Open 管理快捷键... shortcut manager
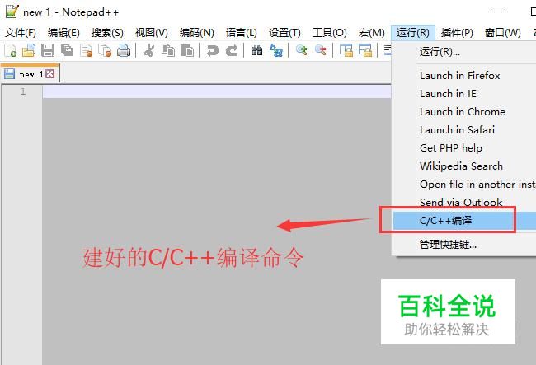Viewport: 536px width, 365px height. (464, 245)
